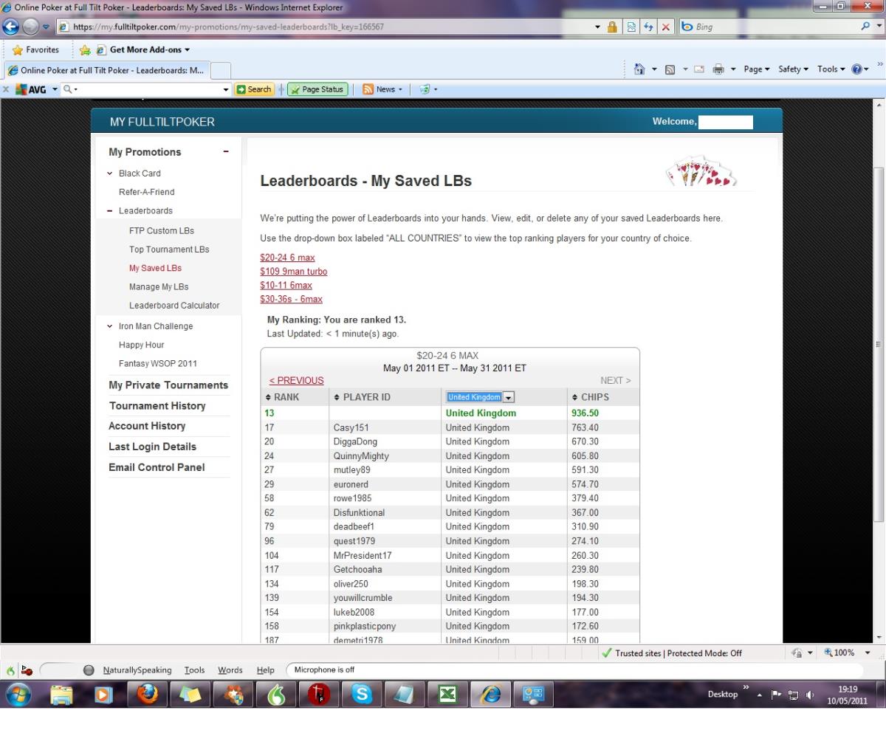Viewport: 886px width, 733px height.
Task: Open a new blank browser tab
Action: pyautogui.click(x=221, y=70)
